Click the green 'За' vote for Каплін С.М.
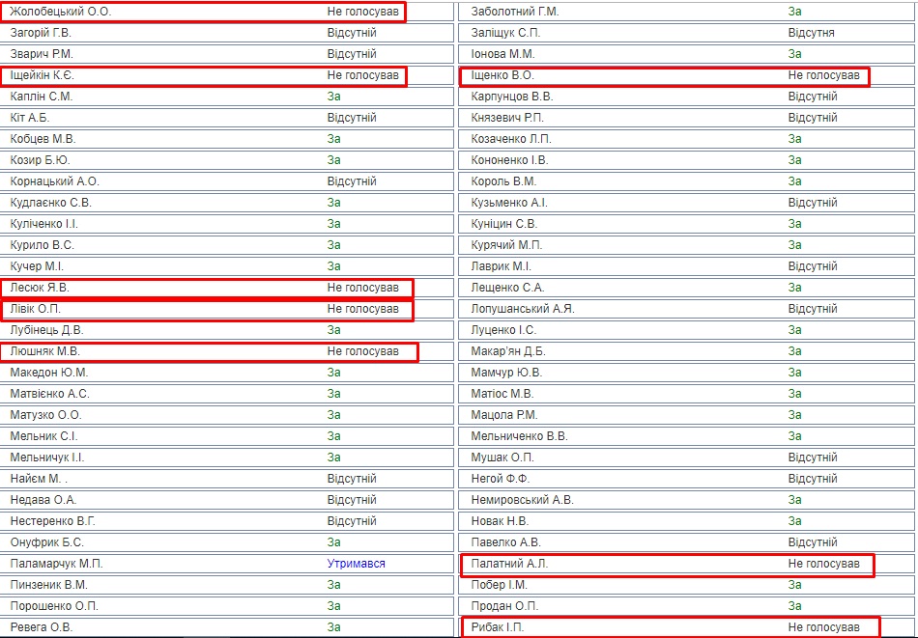918x638 pixels. point(333,97)
